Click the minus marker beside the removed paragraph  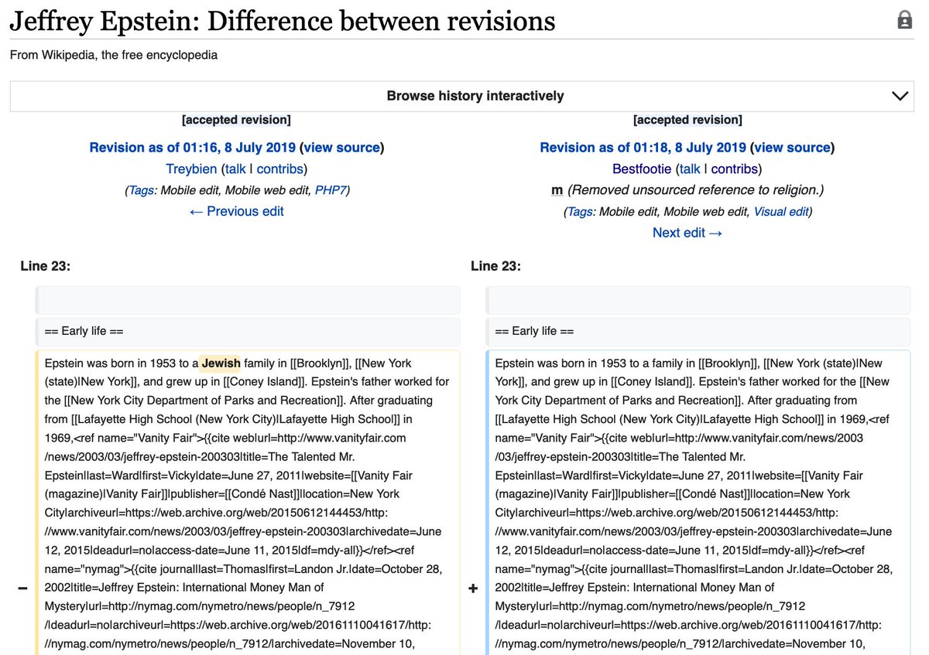(x=22, y=588)
